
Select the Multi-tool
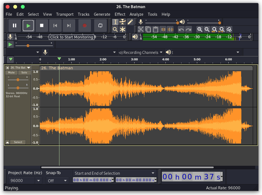[122, 29]
